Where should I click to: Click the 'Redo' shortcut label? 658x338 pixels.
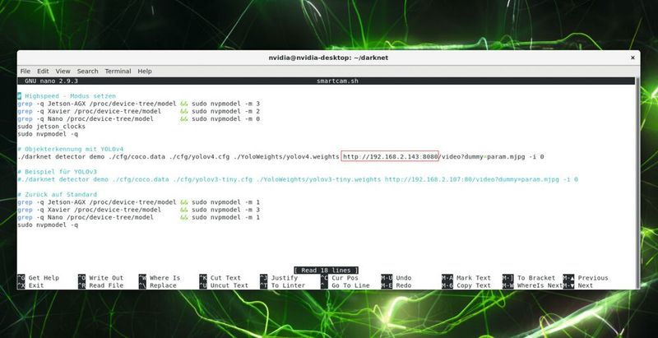pyautogui.click(x=404, y=285)
